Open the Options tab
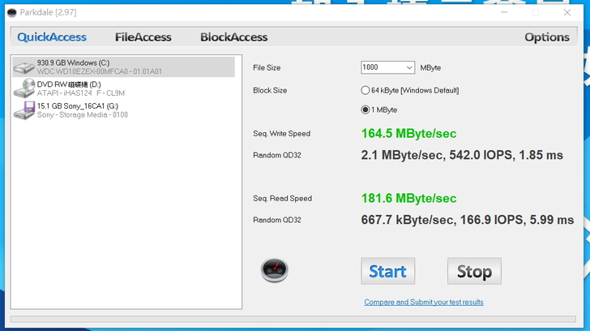Screen dimensions: 590x331 (x=547, y=37)
